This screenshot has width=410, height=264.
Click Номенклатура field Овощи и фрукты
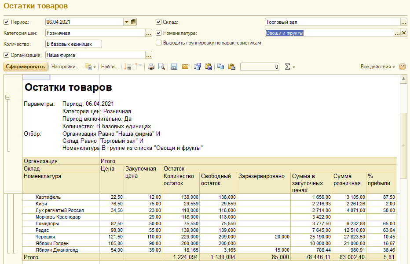coord(329,33)
